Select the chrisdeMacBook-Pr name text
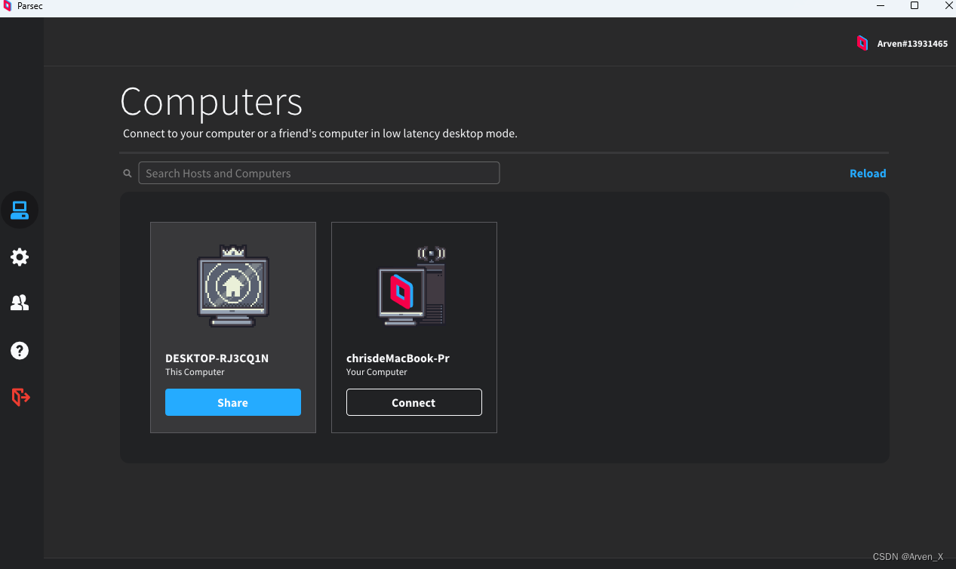The height and width of the screenshot is (569, 956). 398,358
